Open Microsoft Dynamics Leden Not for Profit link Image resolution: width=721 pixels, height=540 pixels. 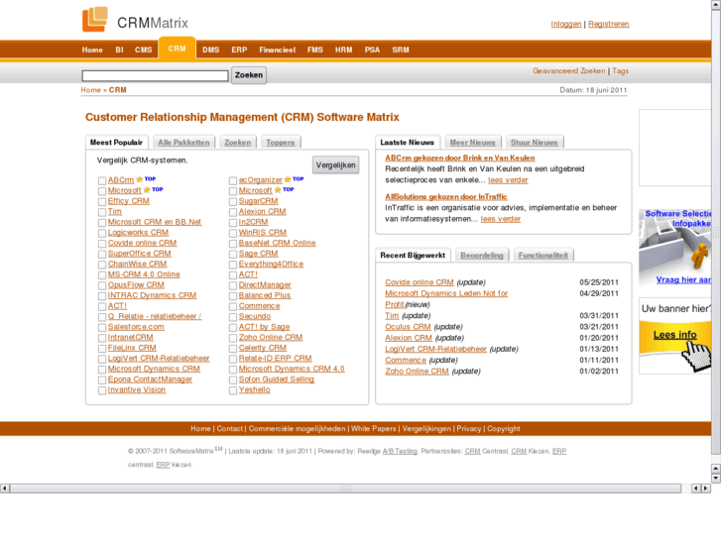pyautogui.click(x=446, y=298)
